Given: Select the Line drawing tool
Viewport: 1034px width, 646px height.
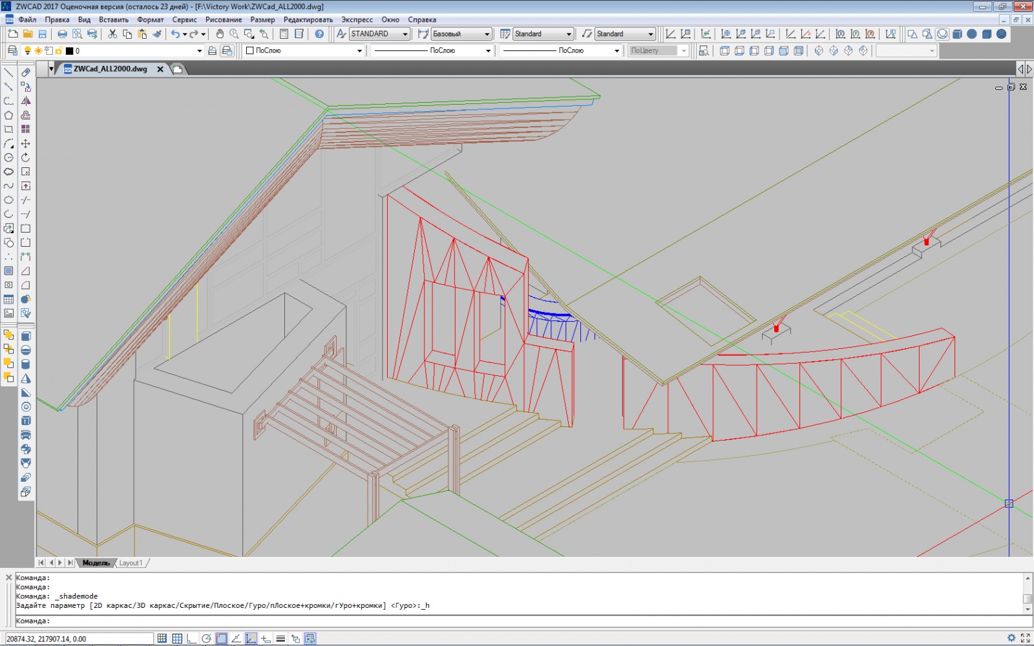Looking at the screenshot, I should [8, 72].
